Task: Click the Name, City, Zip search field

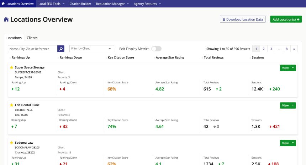Action: tap(33, 49)
